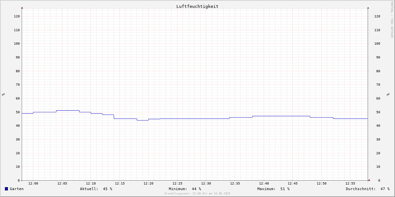This screenshot has height=197, width=395.
Task: Select the Durchschnitt: 47 % value
Action: click(368, 189)
